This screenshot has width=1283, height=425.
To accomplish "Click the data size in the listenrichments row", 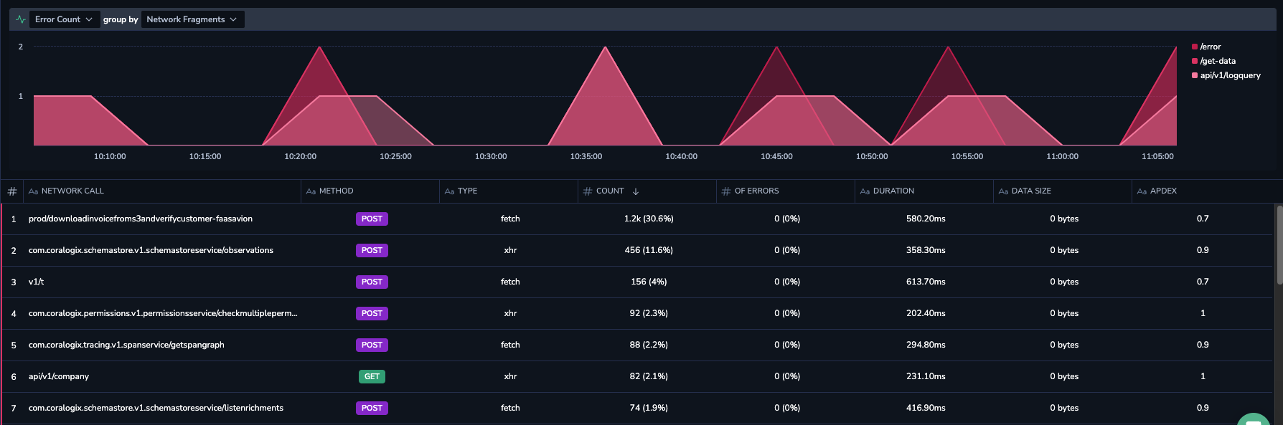I will 1064,408.
